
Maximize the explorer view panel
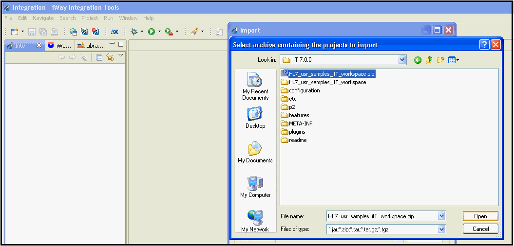pyautogui.click(x=121, y=44)
